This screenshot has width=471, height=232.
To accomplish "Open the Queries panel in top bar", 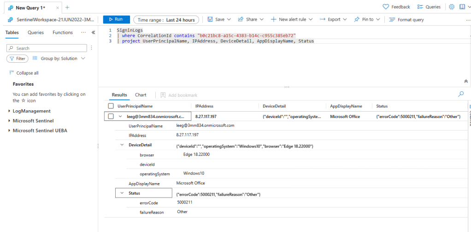I will point(429,7).
